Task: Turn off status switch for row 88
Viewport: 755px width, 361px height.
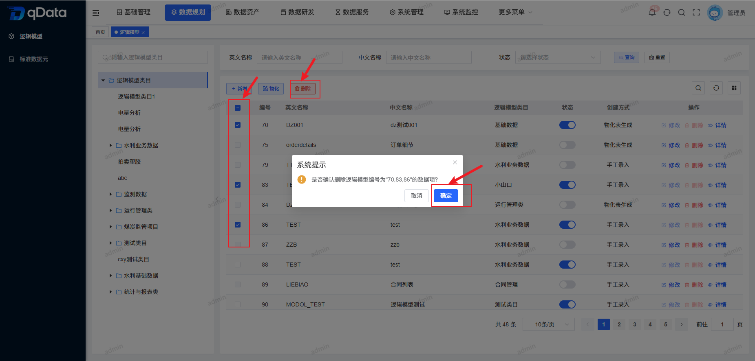Action: [x=567, y=265]
